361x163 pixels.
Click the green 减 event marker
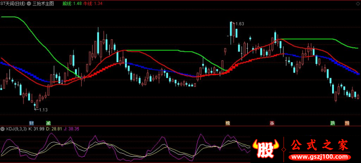click(x=48, y=123)
